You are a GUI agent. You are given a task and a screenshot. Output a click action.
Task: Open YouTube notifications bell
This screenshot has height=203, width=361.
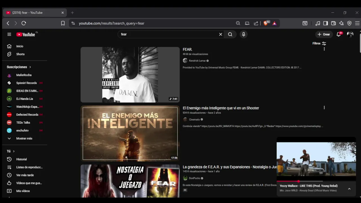(x=339, y=34)
